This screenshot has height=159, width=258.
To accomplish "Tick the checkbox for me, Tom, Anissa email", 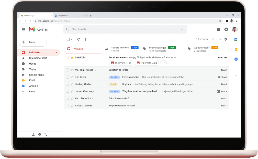I will 67,70.
